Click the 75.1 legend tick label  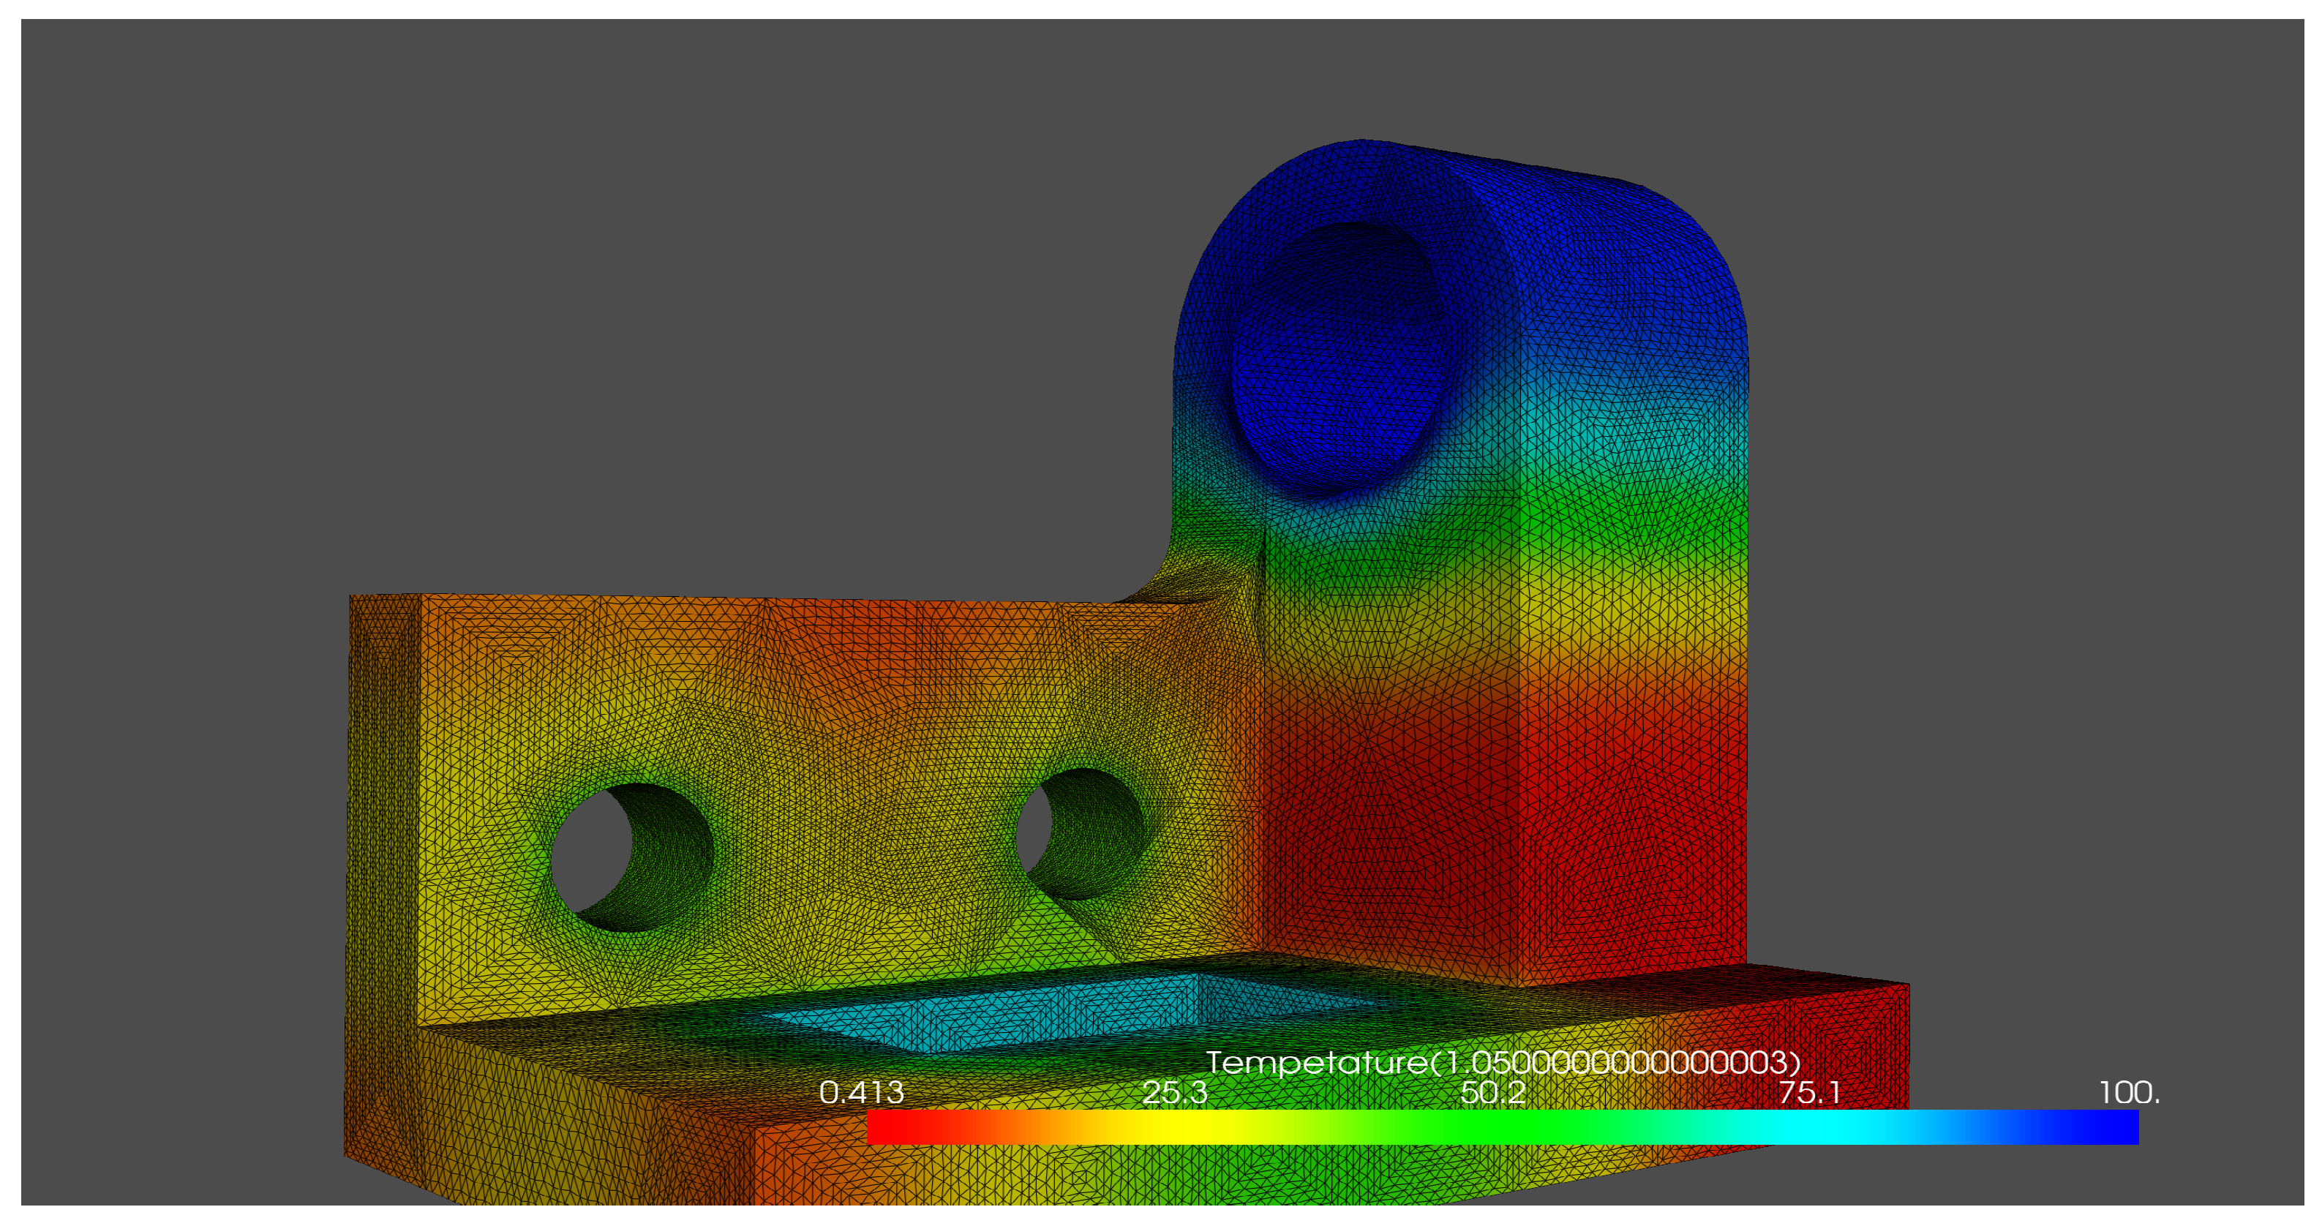pyautogui.click(x=1809, y=1093)
